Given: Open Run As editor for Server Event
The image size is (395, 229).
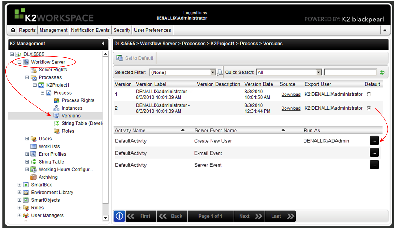Looking at the screenshot, I should (x=374, y=165).
